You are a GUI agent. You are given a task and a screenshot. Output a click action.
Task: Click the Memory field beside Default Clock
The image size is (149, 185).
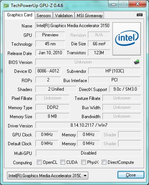pyautogui.click(x=89, y=143)
